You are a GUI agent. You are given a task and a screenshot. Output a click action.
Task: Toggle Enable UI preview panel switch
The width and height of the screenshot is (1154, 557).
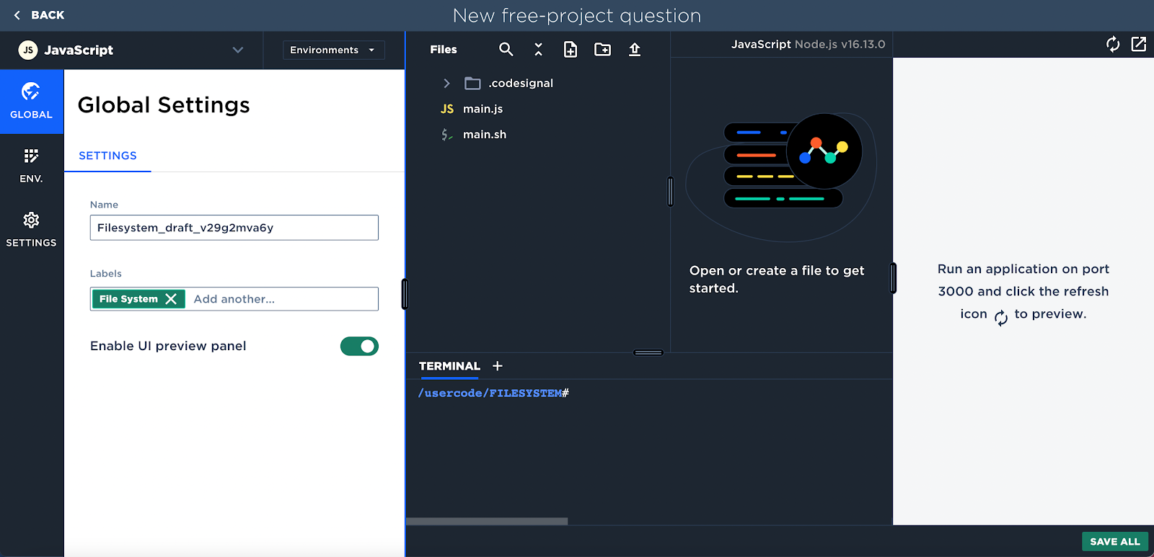click(x=359, y=347)
